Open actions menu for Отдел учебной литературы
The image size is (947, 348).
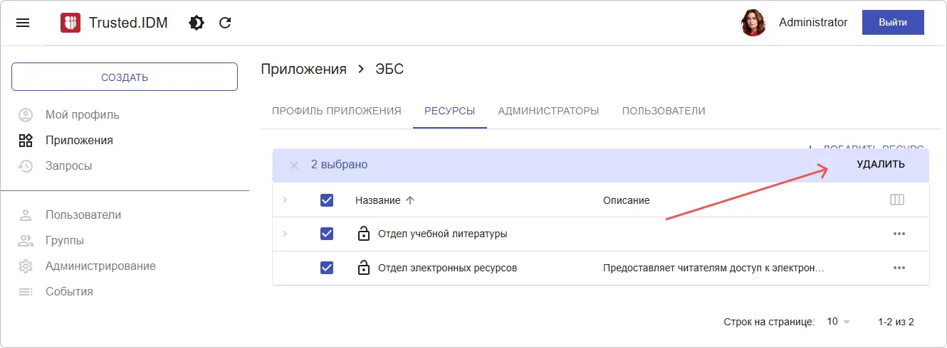(899, 234)
